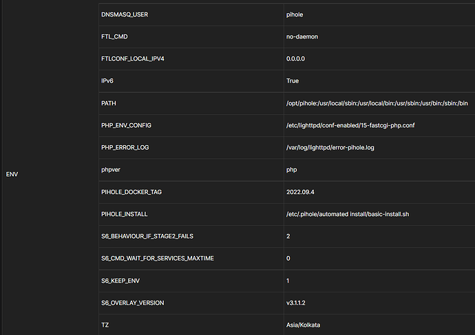Select the no-daemon value

(x=302, y=36)
